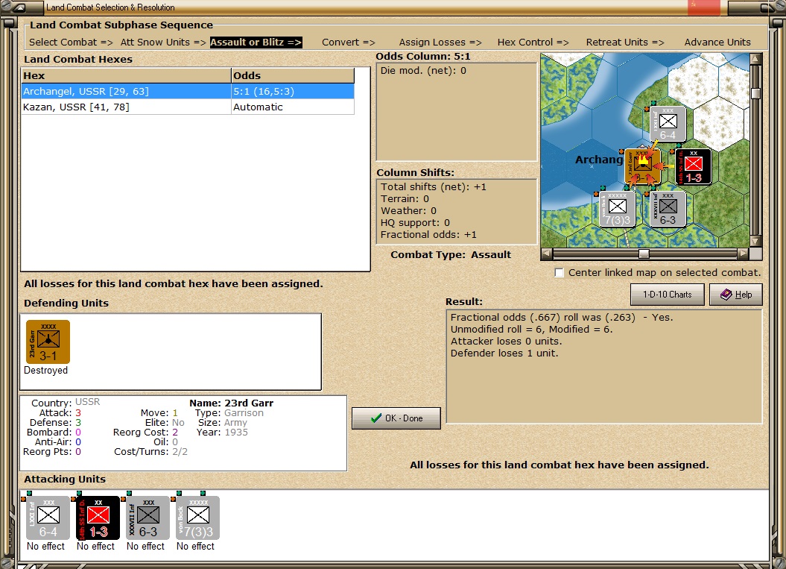Click the Automatic odds cell for Kazan
The height and width of the screenshot is (569, 786).
pos(293,107)
